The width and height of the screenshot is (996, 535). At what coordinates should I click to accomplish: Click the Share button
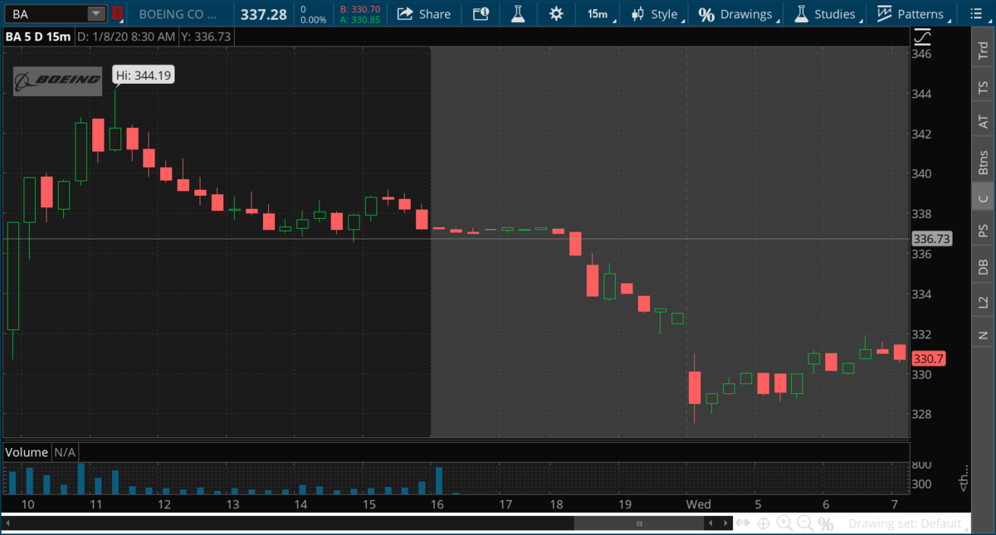424,14
